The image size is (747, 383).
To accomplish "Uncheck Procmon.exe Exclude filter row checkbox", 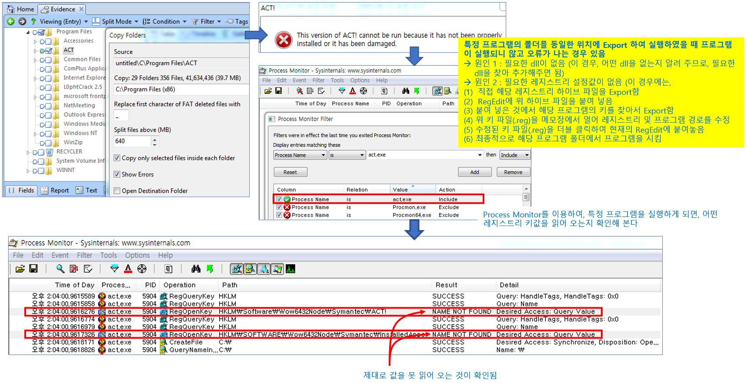I will [279, 207].
